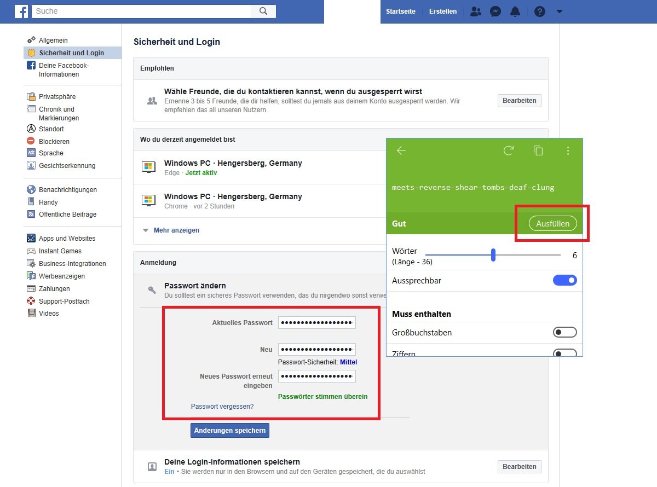Select Business-Integrationen in sidebar
657x487 pixels.
tap(72, 263)
